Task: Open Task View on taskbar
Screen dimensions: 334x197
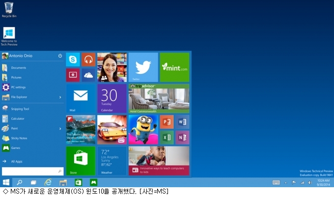Action: [33, 182]
